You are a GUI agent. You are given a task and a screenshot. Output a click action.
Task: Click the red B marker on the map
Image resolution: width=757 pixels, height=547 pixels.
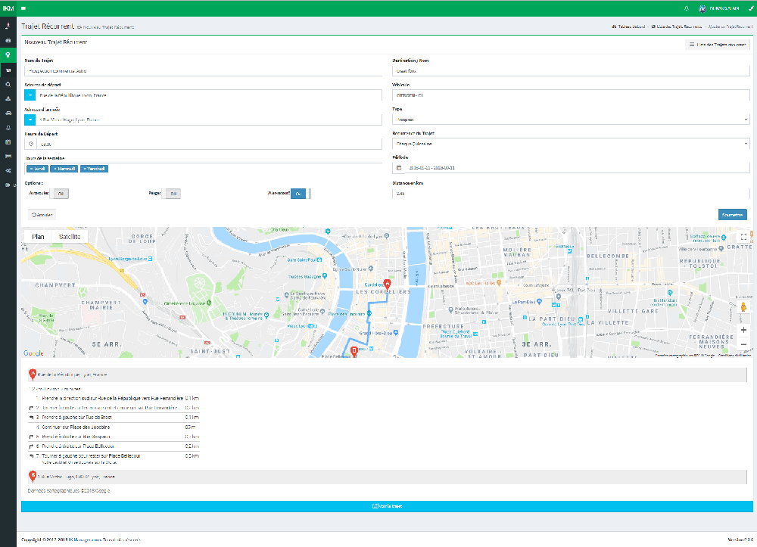click(354, 351)
